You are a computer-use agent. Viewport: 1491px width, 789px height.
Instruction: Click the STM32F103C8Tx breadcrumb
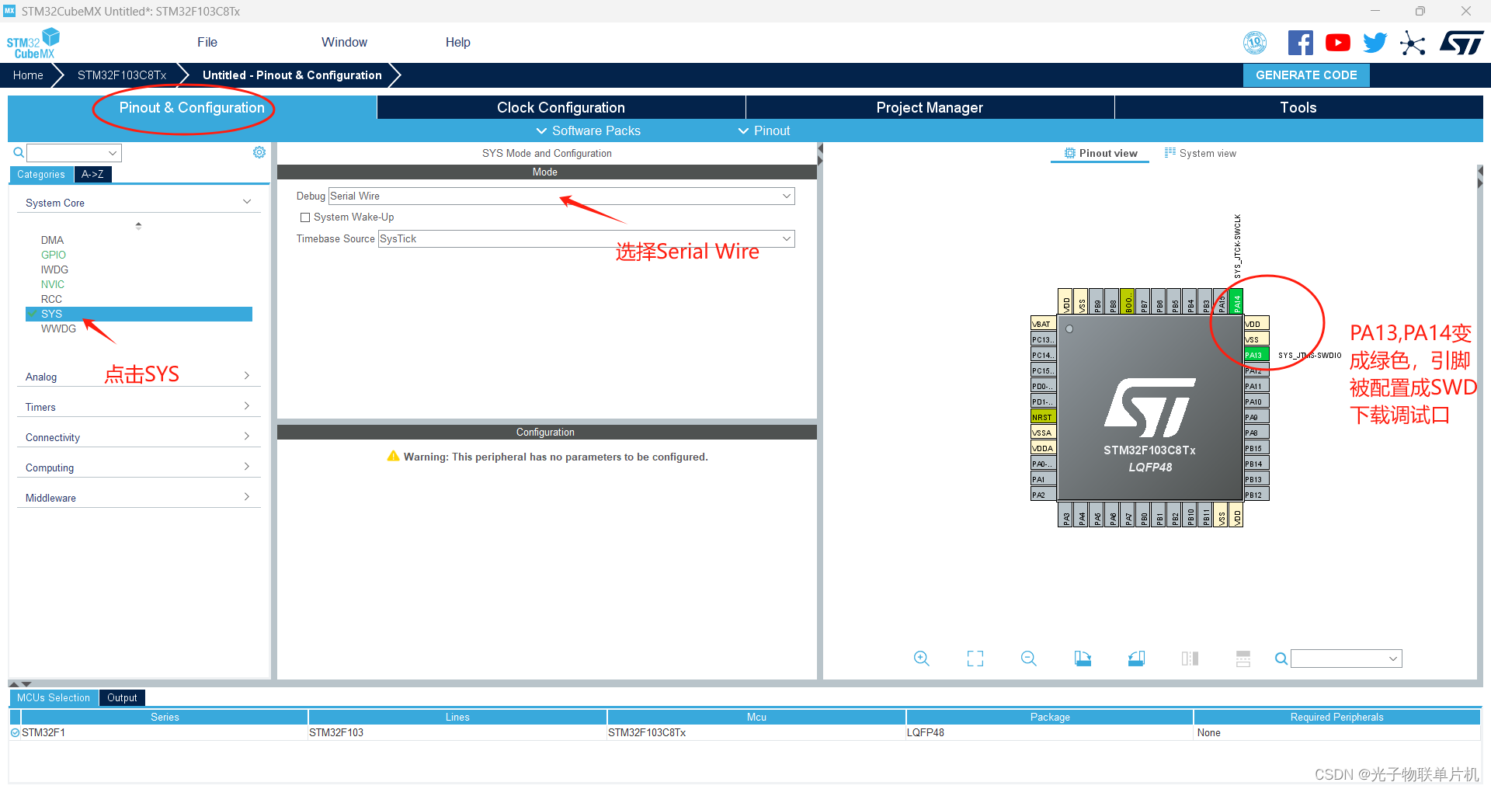pyautogui.click(x=122, y=75)
